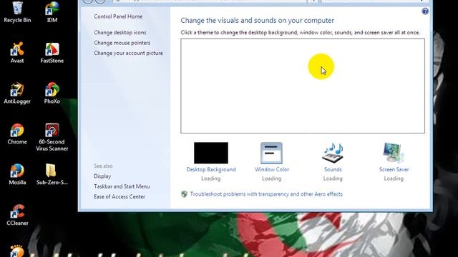This screenshot has width=458, height=257.
Task: Click the Window Color text label
Action: [x=272, y=169]
